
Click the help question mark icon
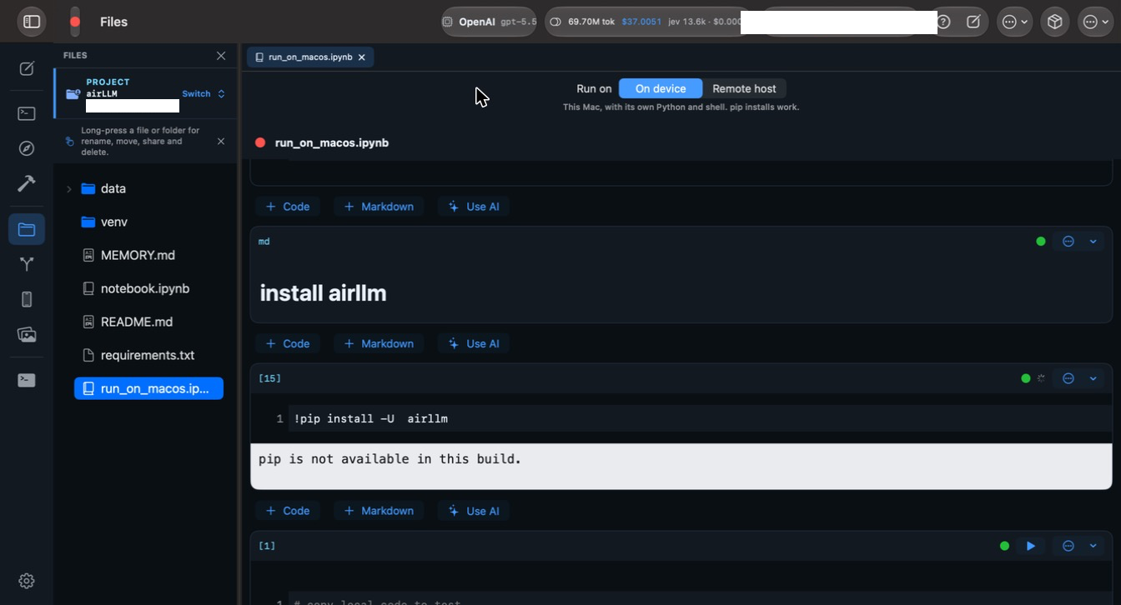[x=943, y=22]
